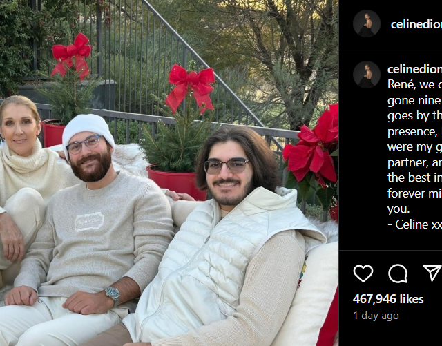The height and width of the screenshot is (346, 442).
Task: Like the post with the heart icon
Action: pyautogui.click(x=363, y=273)
